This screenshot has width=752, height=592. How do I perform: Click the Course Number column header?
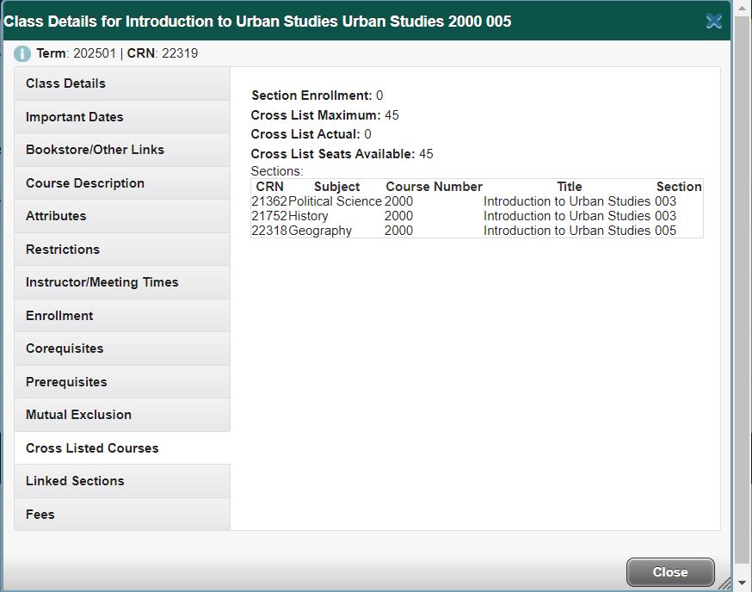click(x=434, y=187)
